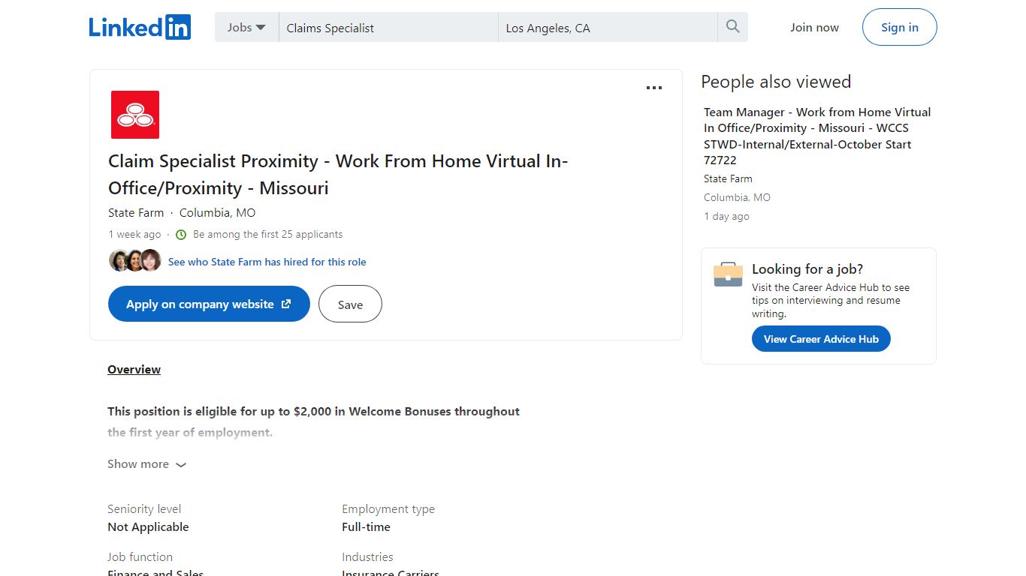Click Apply on company website button
Image resolution: width=1026 pixels, height=576 pixels.
coord(209,304)
